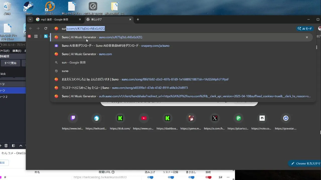Viewport: 321px width, 180px height.
Task: Remove the first Suno suggestion with its X
Action: point(307,37)
